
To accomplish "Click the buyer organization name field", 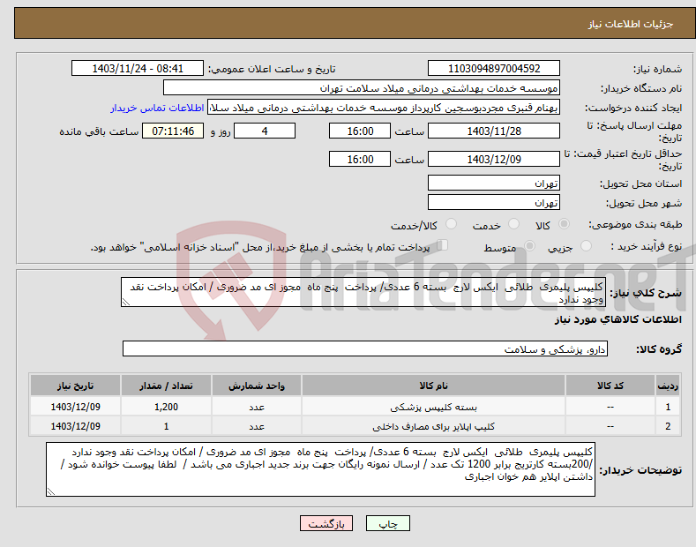I will click(x=362, y=88).
